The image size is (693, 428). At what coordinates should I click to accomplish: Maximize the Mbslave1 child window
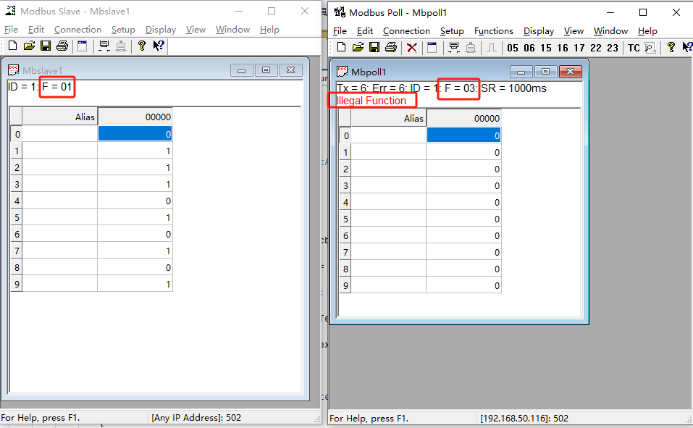(266, 70)
